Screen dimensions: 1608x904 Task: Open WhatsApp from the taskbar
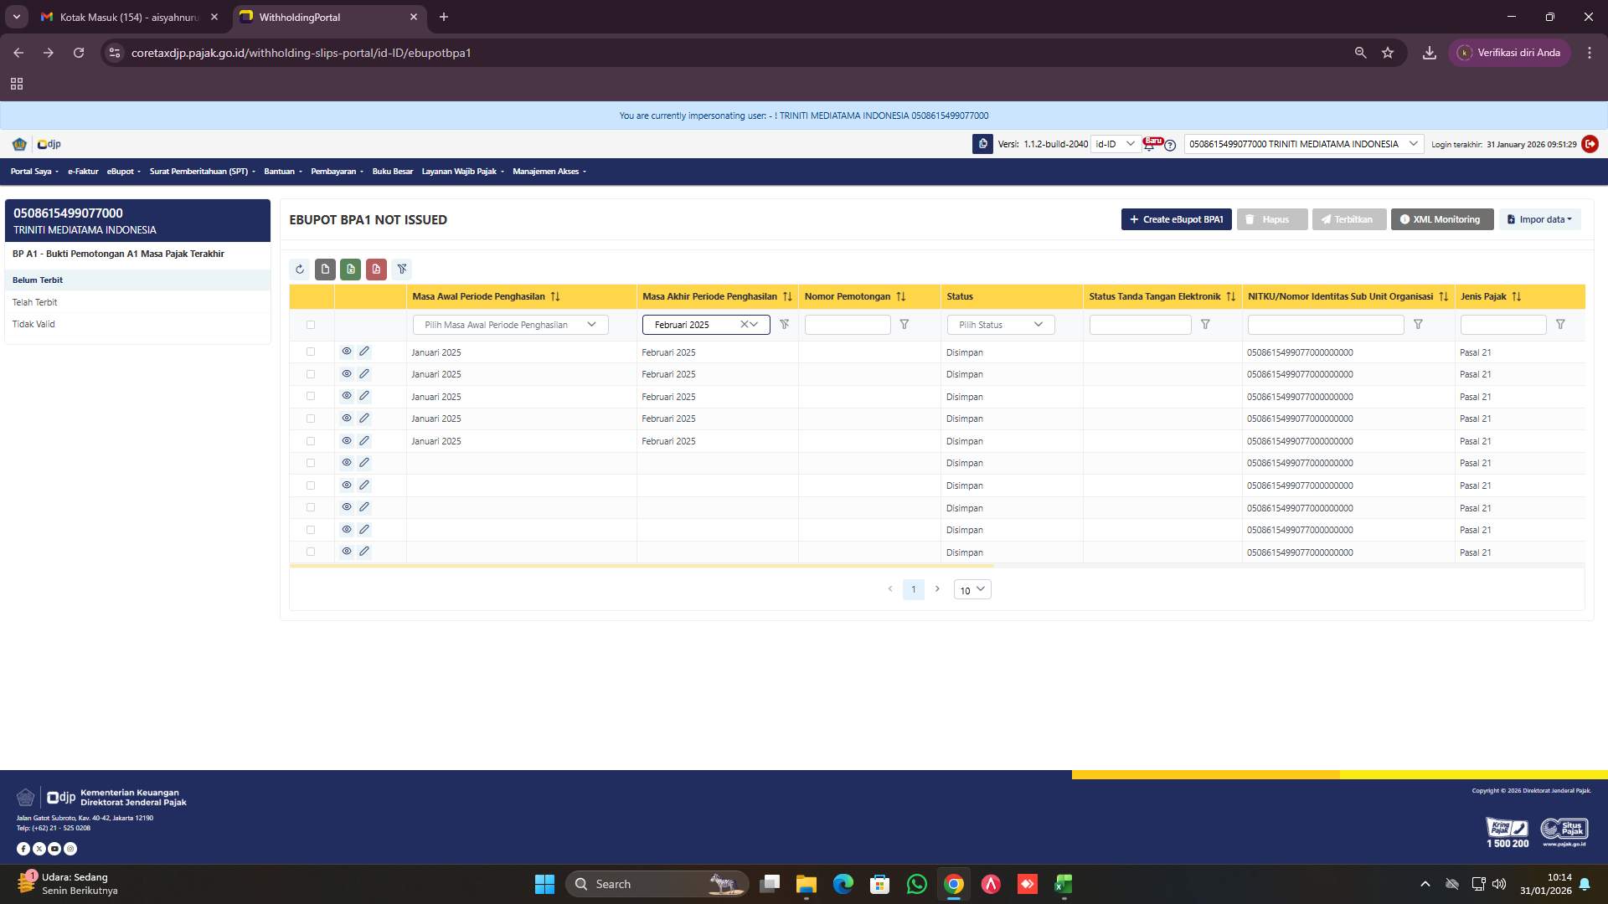(918, 884)
